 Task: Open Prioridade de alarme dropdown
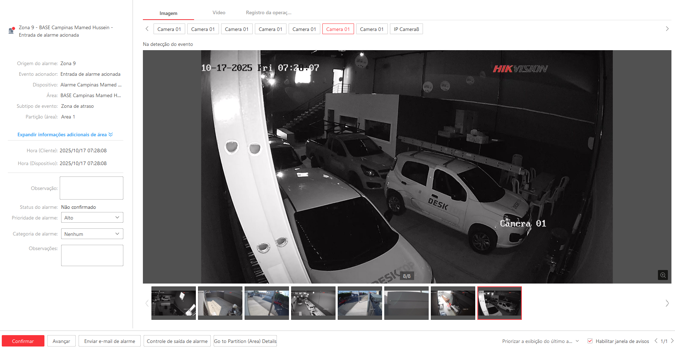click(92, 218)
